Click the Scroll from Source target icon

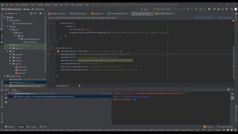pos(31,13)
